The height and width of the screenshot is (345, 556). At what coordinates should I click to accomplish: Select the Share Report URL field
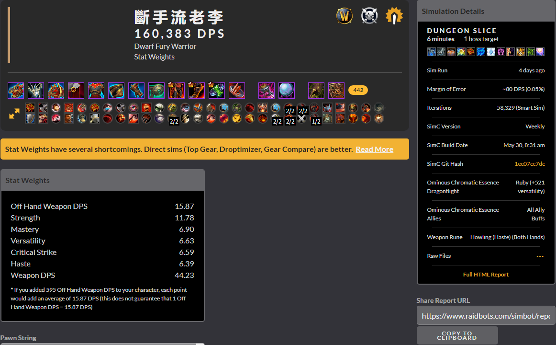(485, 315)
